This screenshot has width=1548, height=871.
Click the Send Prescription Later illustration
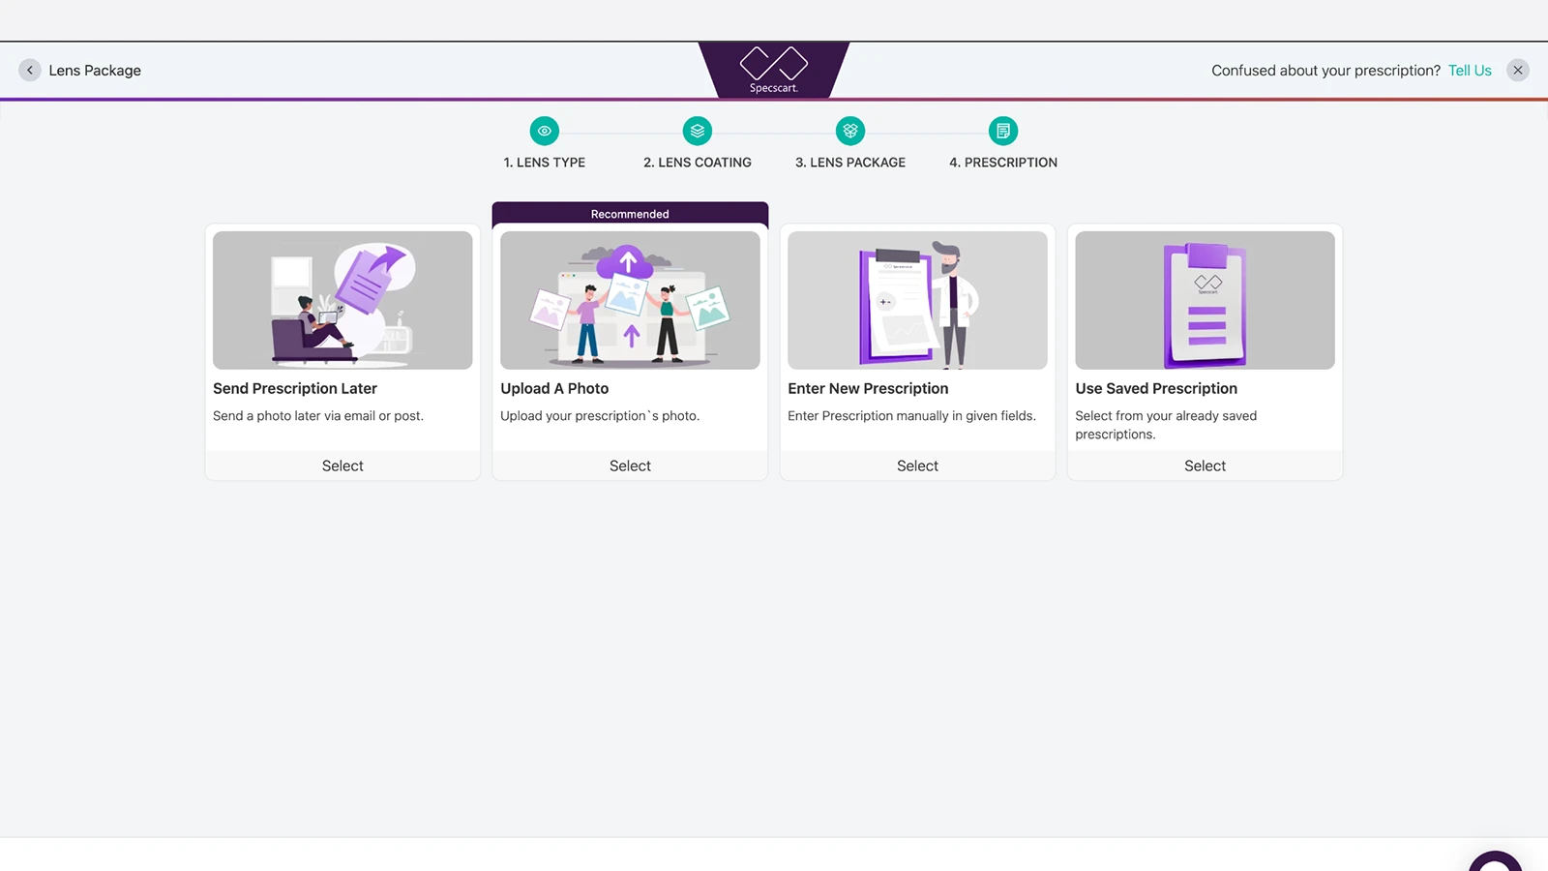click(342, 300)
